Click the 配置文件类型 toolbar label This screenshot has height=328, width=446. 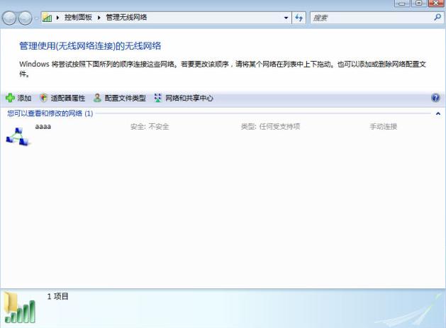pos(126,98)
